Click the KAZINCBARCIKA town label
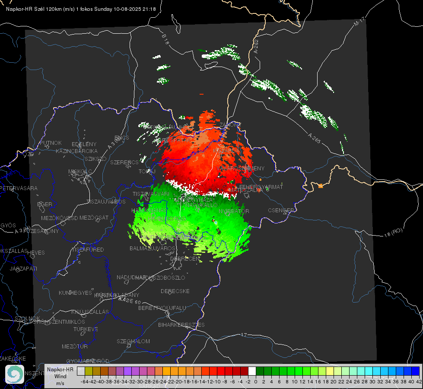The height and width of the screenshot is (389, 423). tap(76, 151)
